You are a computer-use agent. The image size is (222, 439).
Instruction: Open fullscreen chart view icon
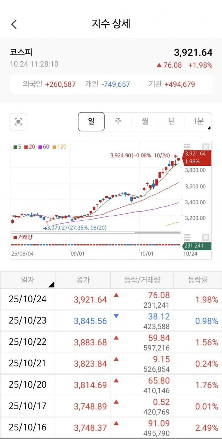tap(18, 122)
